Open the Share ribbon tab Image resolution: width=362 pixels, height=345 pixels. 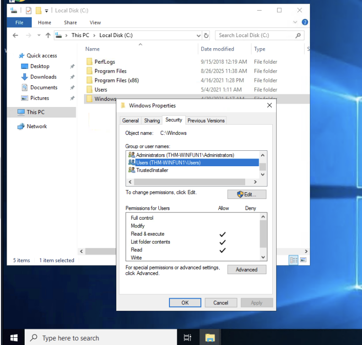tap(70, 23)
